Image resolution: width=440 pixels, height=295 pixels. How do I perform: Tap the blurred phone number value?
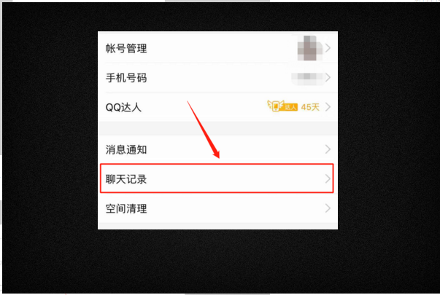click(x=307, y=77)
